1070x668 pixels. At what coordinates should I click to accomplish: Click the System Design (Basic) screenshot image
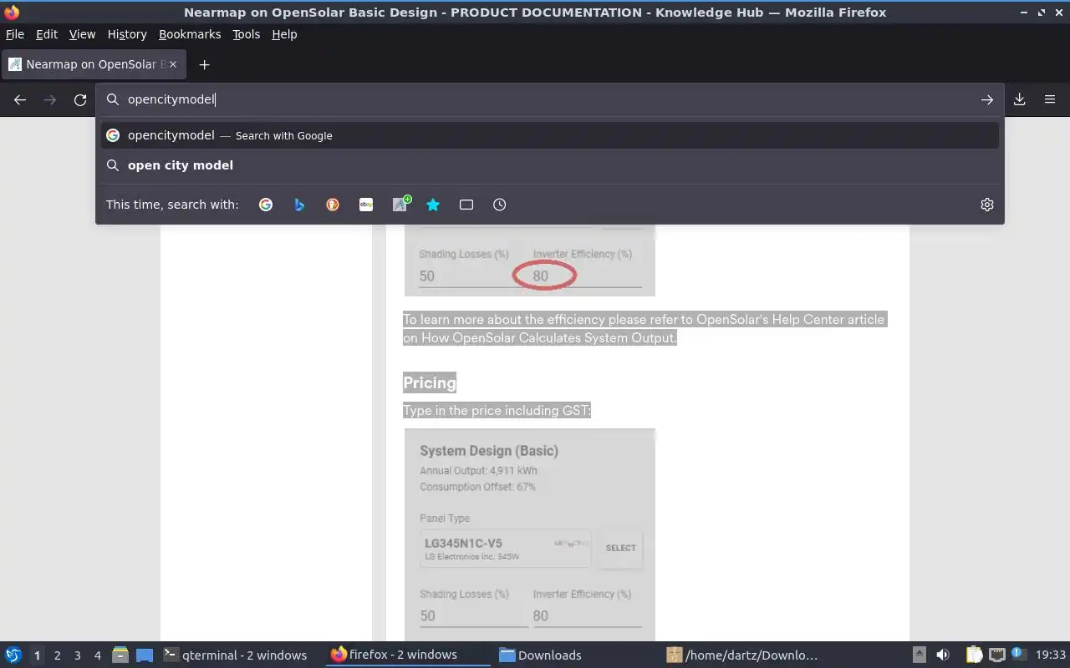[530, 534]
